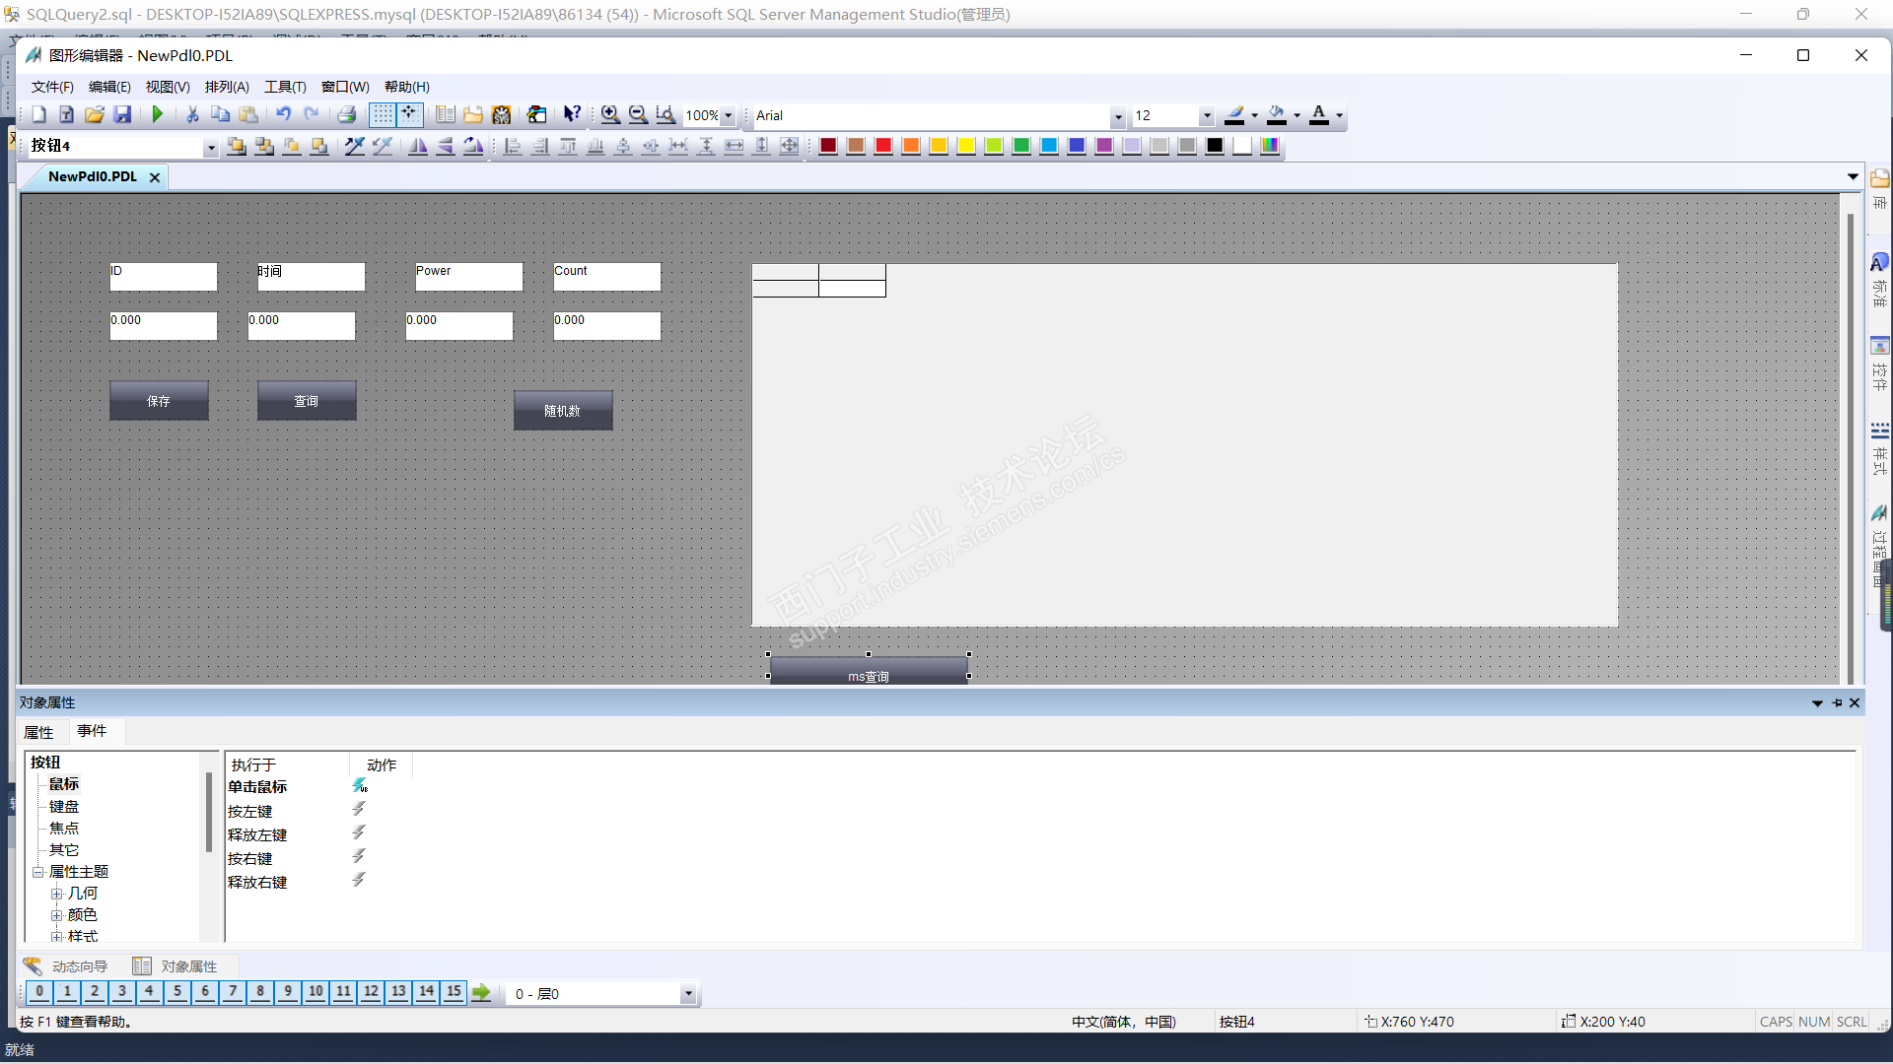Click the Power input field
Viewport: 1893px width, 1064px height.
(468, 277)
